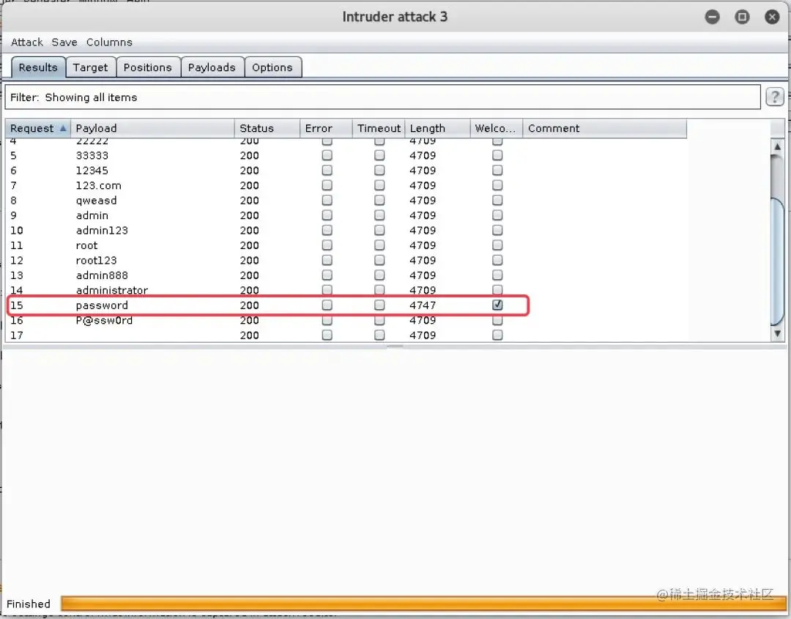This screenshot has height=619, width=791.
Task: Open the Save menu
Action: pos(64,42)
